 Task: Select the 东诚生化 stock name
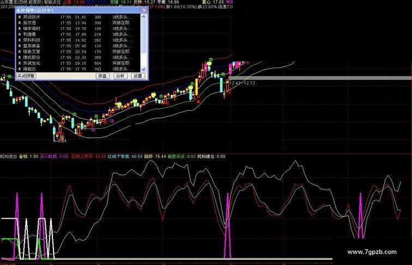(32, 63)
